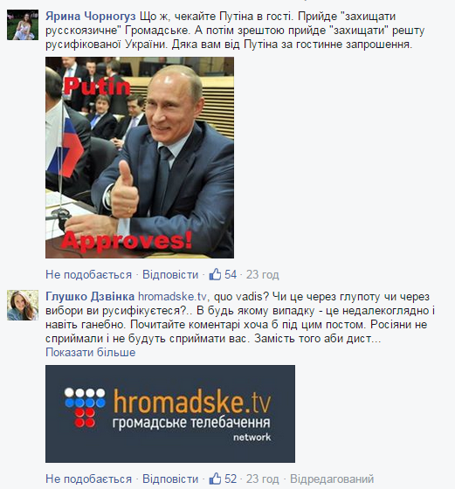Click the name link Ярина Чорногуз
Screen dimensions: 455x489
pos(91,17)
